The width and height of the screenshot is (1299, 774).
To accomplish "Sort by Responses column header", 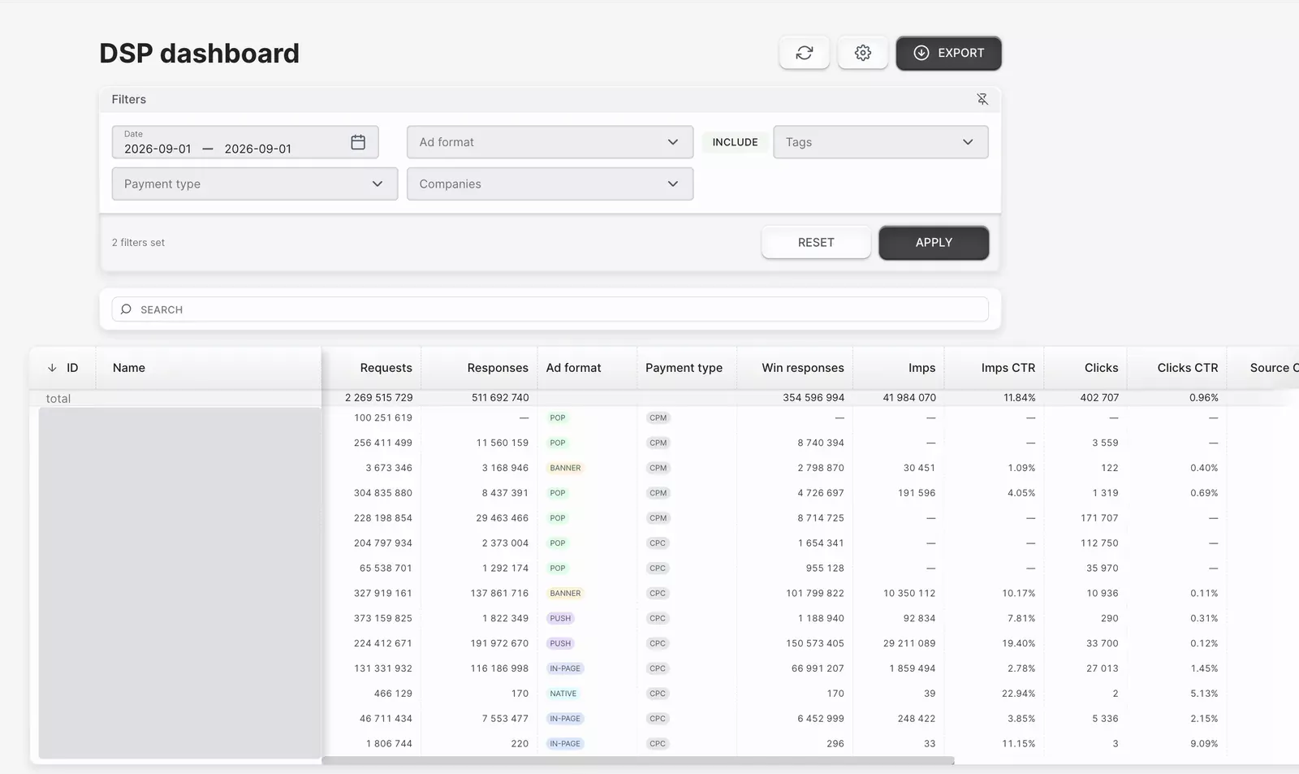I will 498,368.
